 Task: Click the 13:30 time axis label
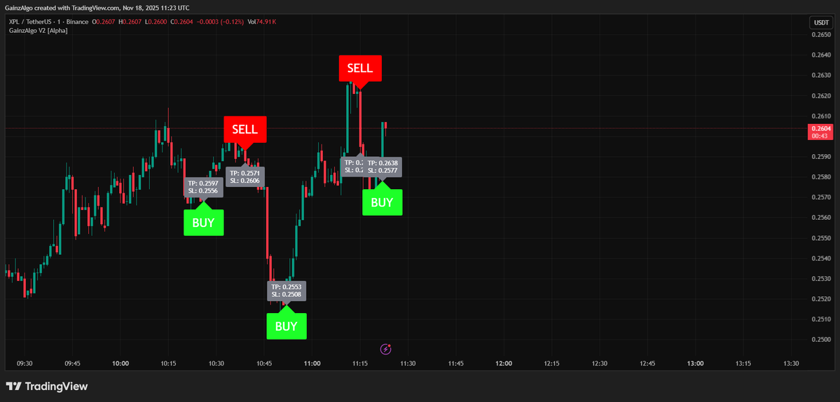pos(791,363)
